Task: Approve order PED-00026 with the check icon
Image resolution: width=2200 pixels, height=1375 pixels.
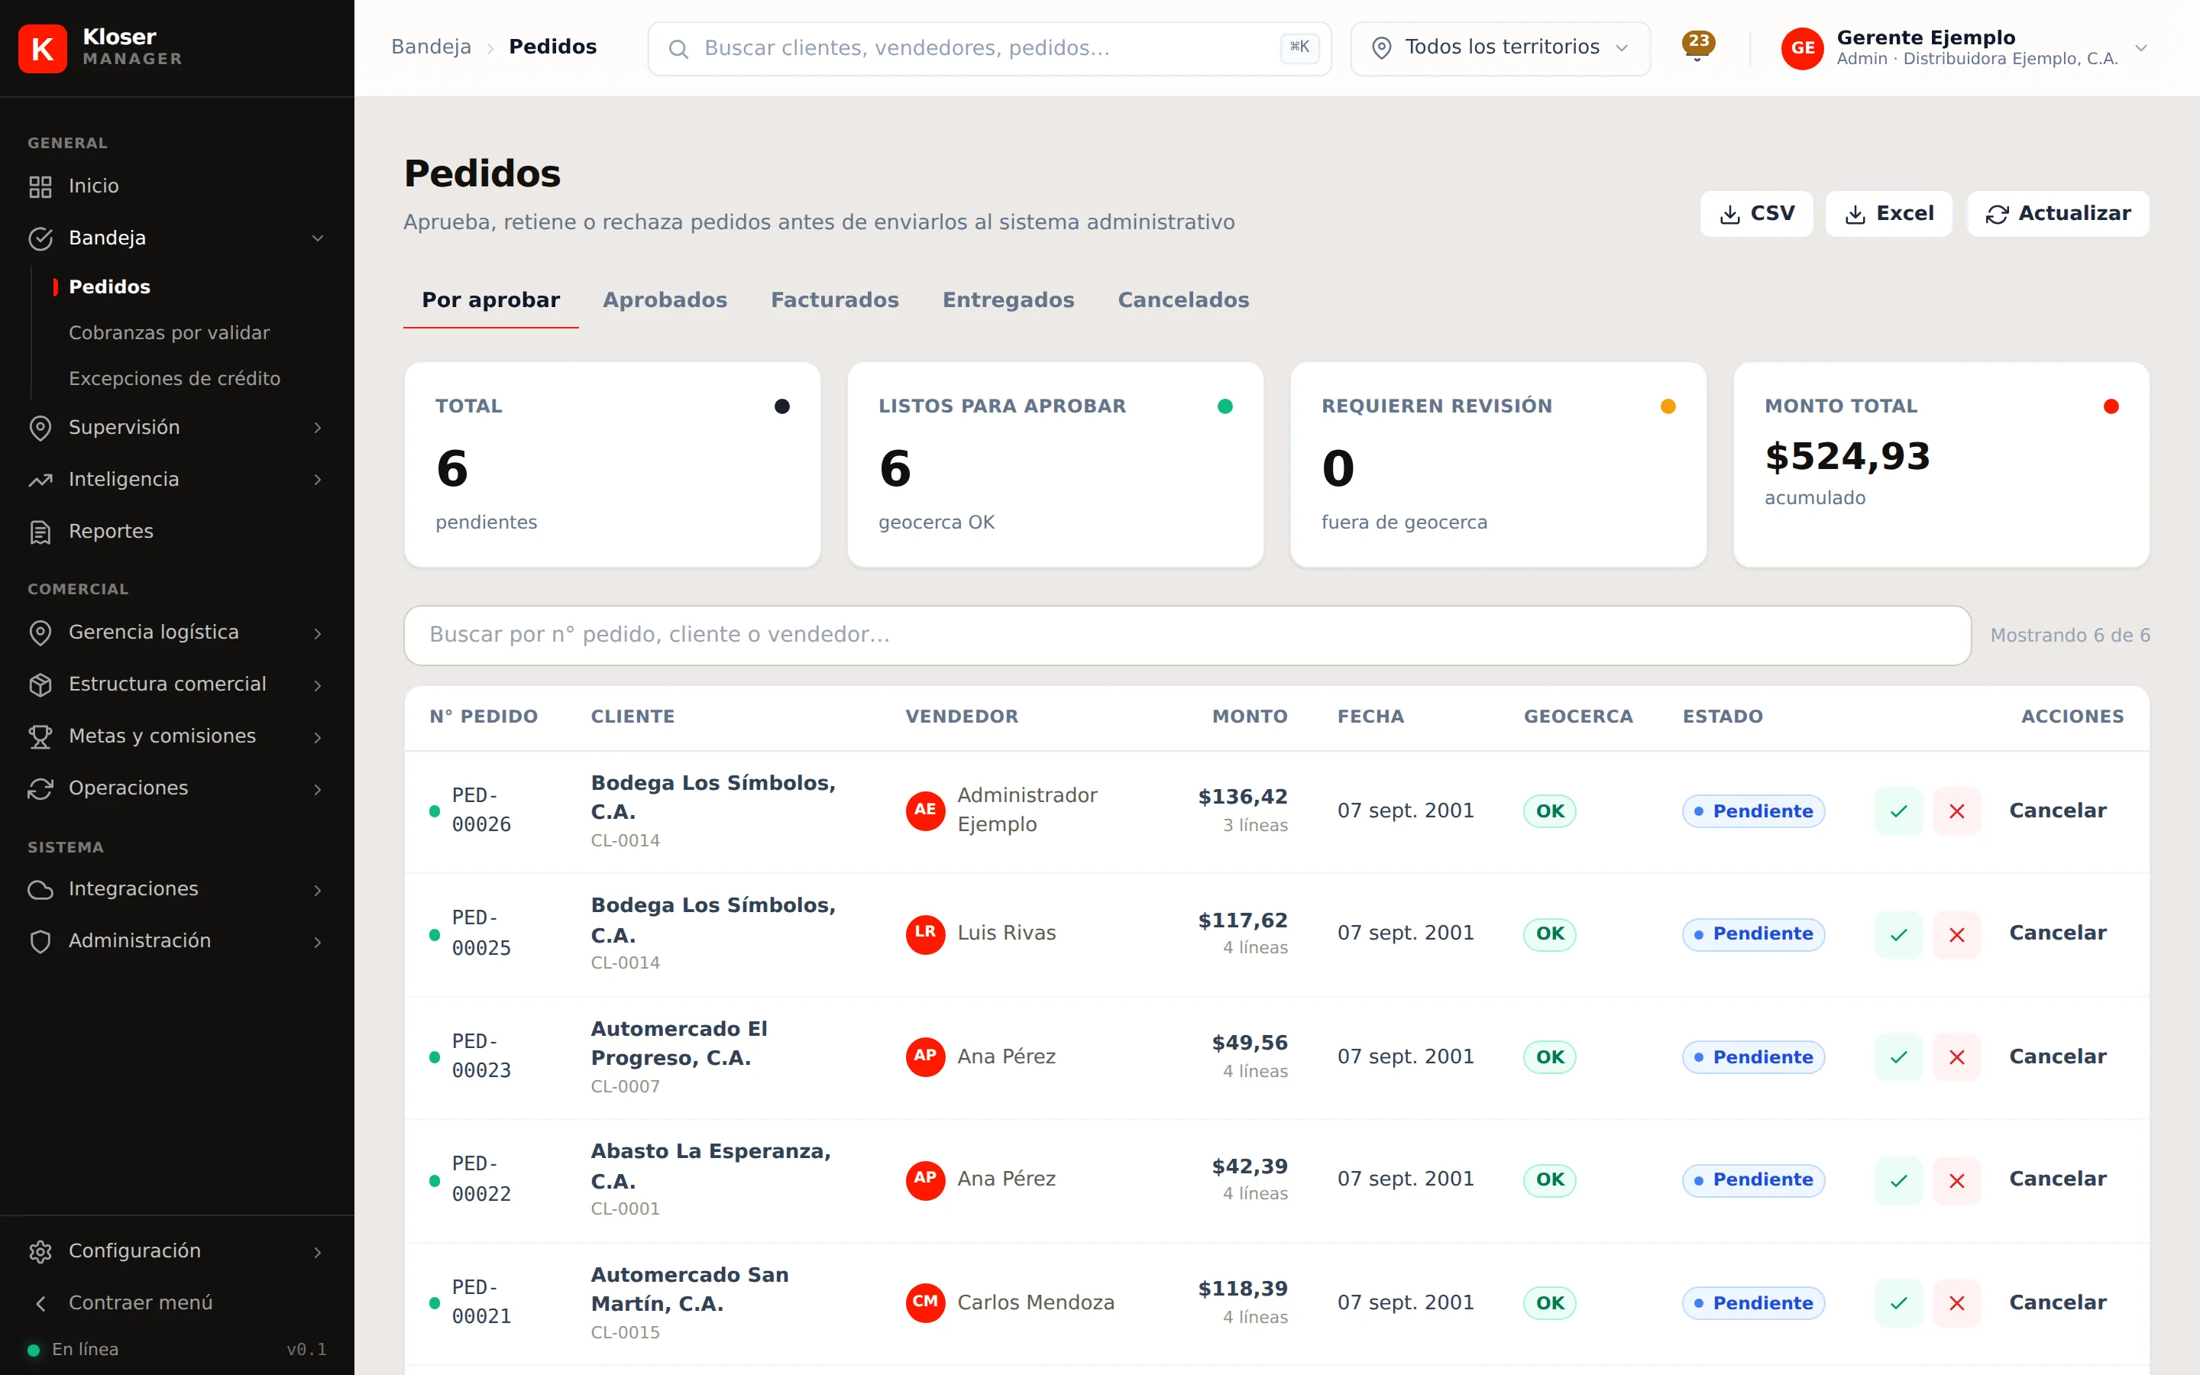Action: coord(1898,811)
